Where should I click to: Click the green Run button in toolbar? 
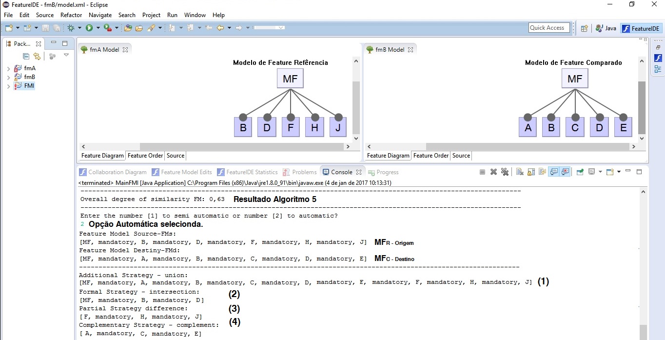click(x=89, y=28)
